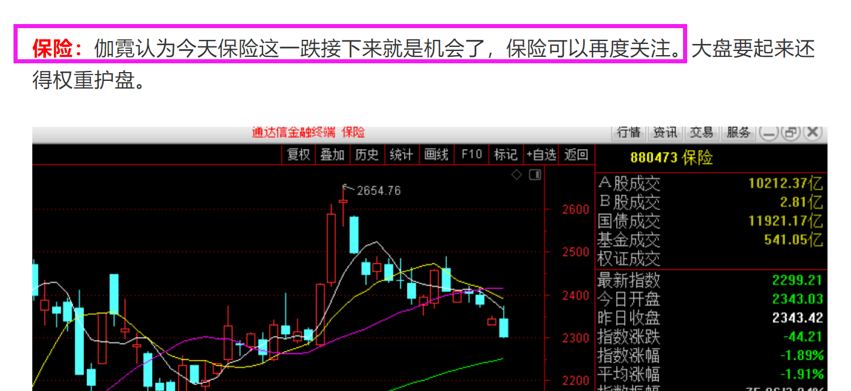Click the diamond icon above chart
This screenshot has width=851, height=391.
516,175
